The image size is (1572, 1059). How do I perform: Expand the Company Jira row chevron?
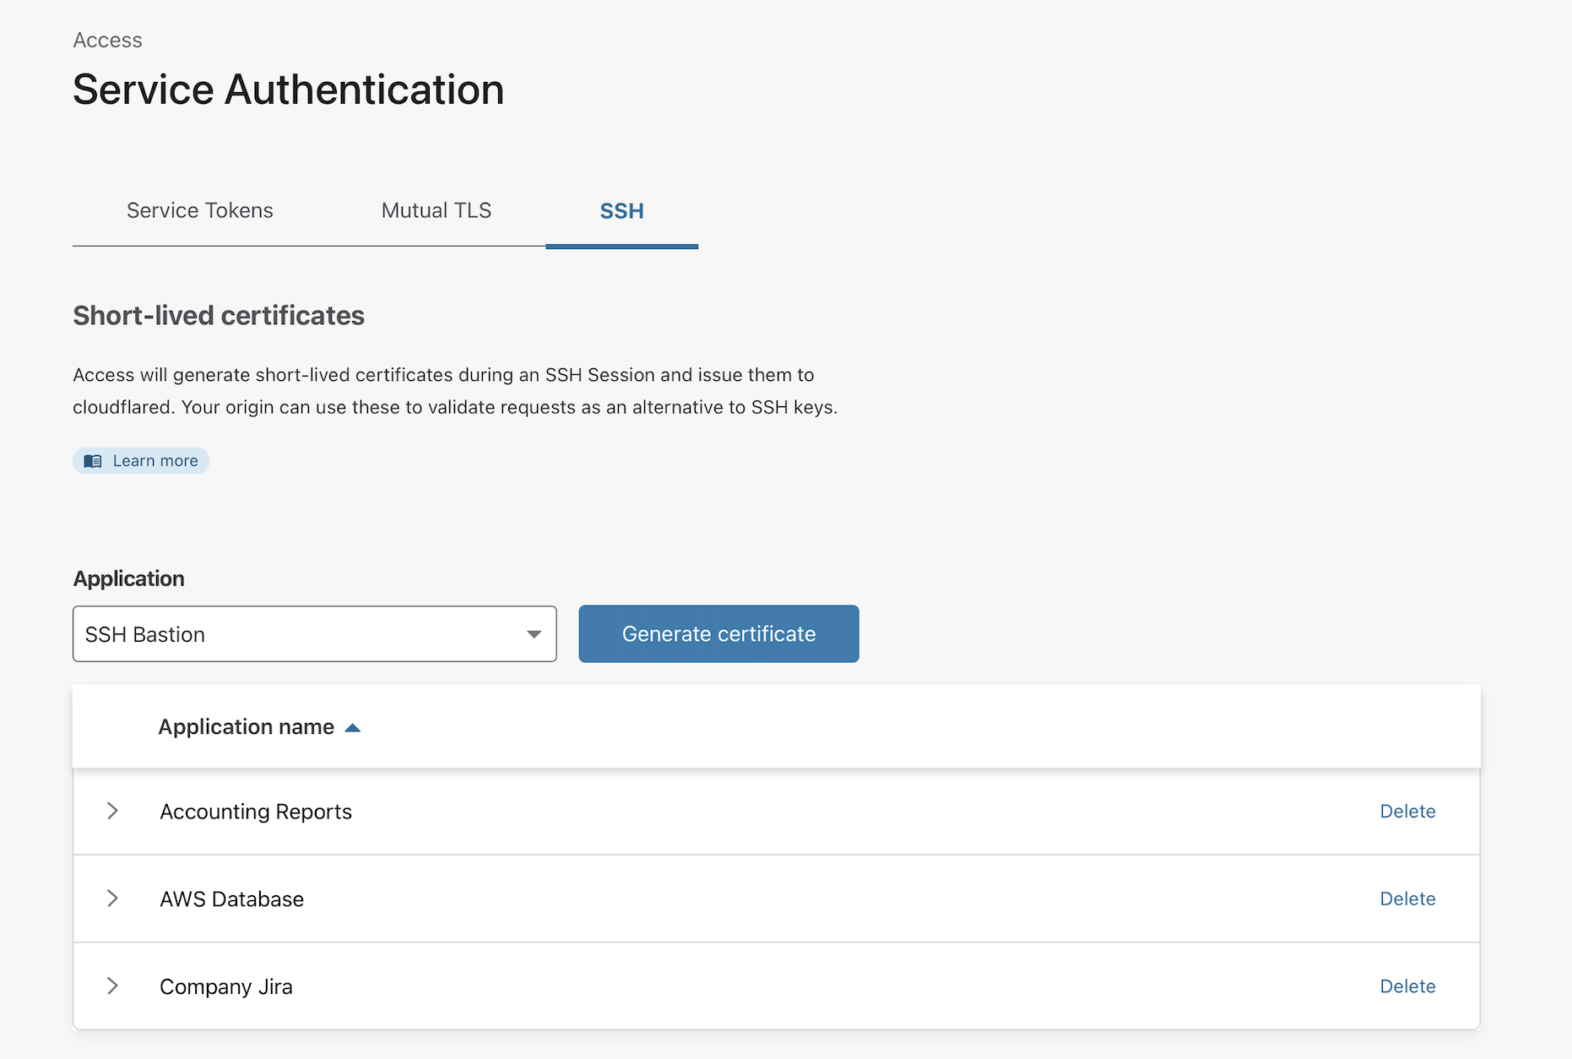pyautogui.click(x=112, y=986)
